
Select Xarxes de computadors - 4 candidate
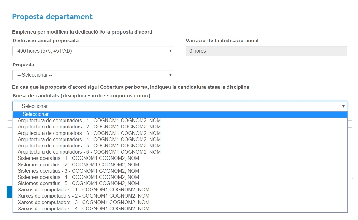84,208
